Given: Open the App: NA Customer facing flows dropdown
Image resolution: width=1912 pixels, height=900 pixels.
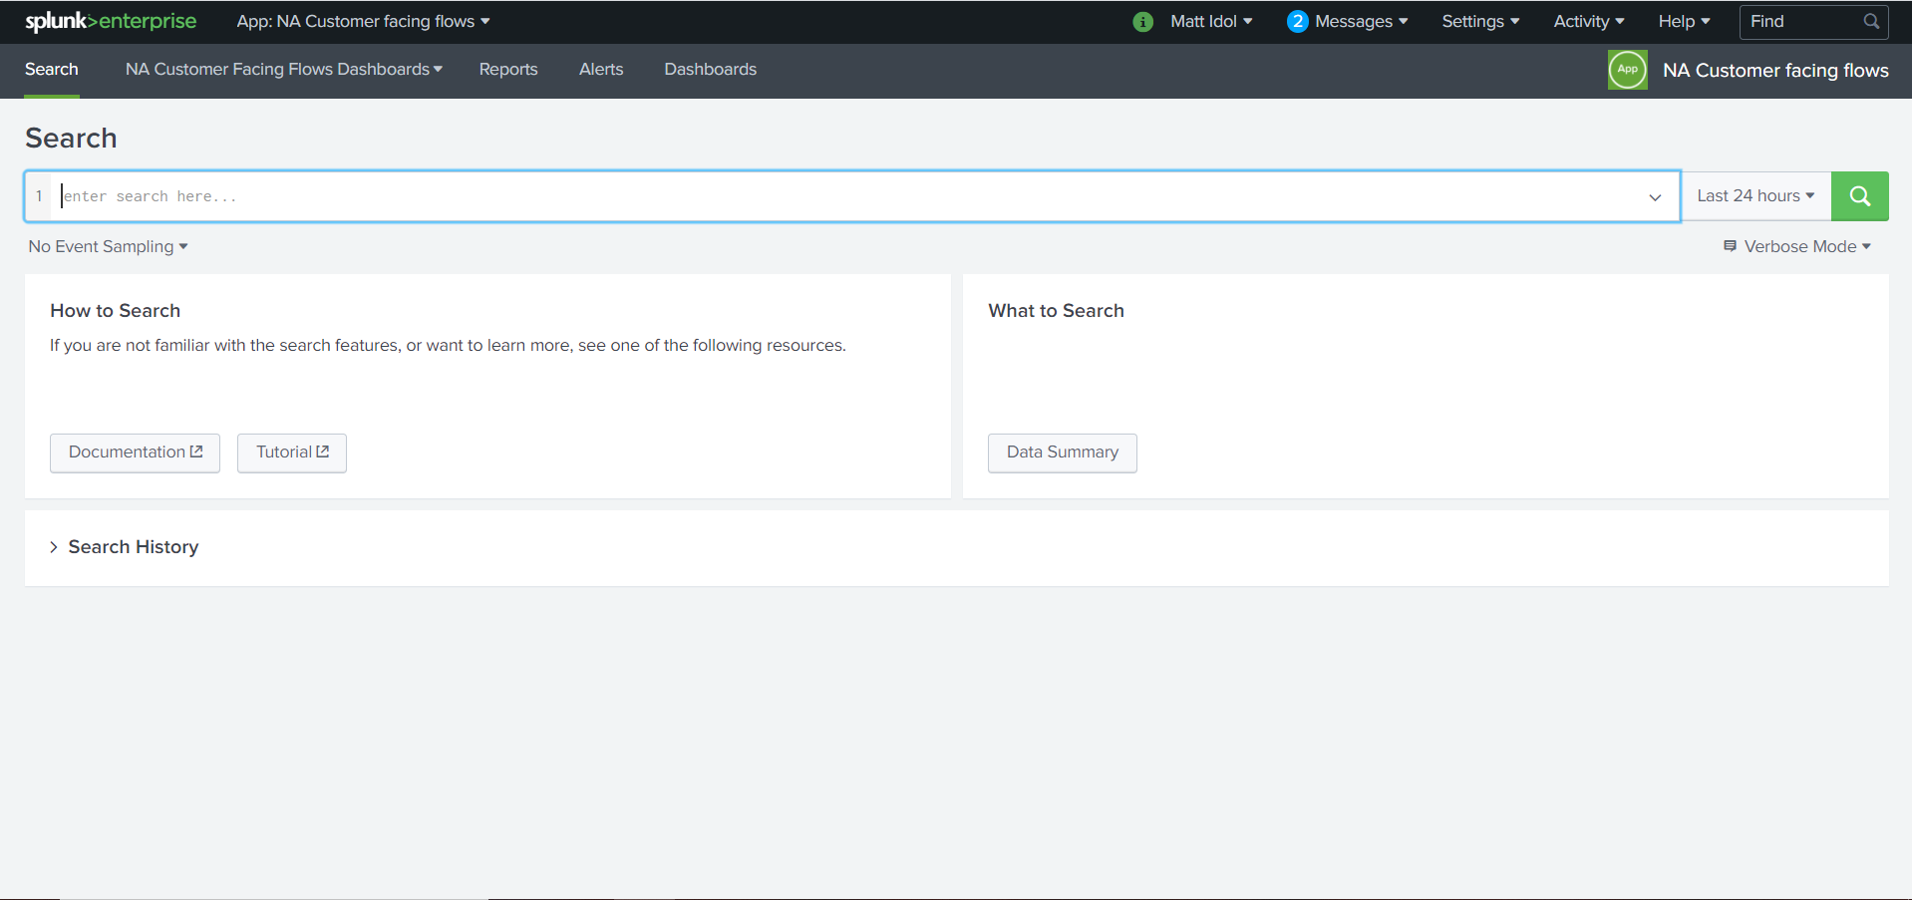Looking at the screenshot, I should point(363,21).
